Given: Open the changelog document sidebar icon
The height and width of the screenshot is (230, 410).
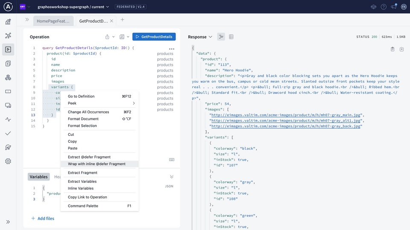Looking at the screenshot, I should 8,63.
